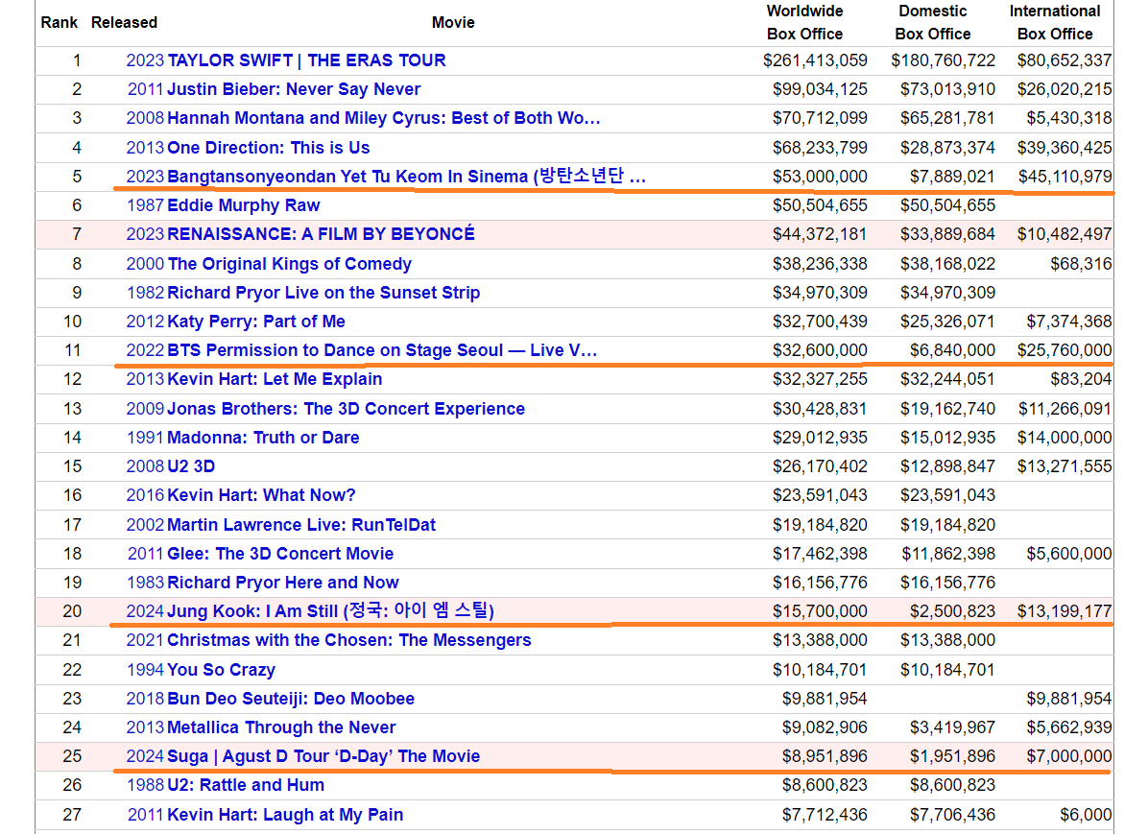This screenshot has height=834, width=1148.
Task: Open Glee: The 3D Concert Movie link
Action: click(x=280, y=554)
